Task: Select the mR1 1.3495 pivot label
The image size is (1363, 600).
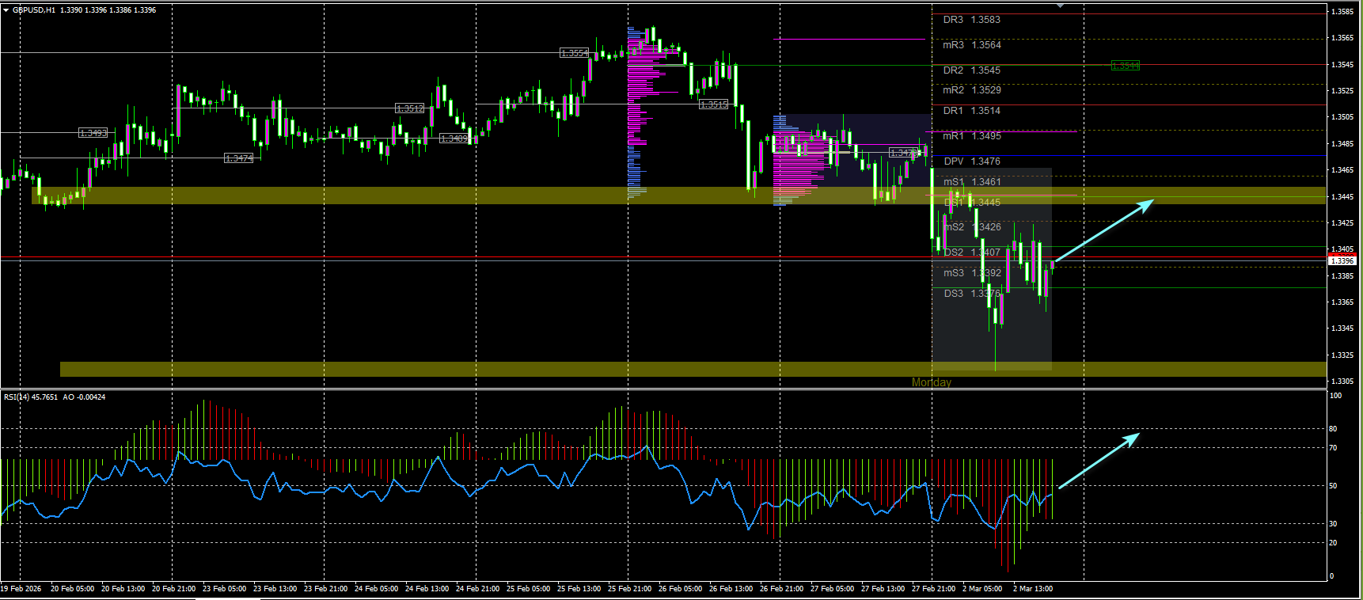Action: [972, 136]
